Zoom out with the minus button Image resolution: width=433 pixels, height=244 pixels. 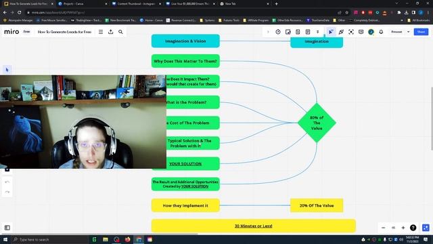pos(384,228)
